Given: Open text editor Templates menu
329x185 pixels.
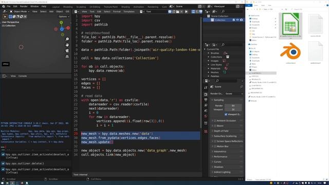Looking at the screenshot, I should tap(129, 11).
